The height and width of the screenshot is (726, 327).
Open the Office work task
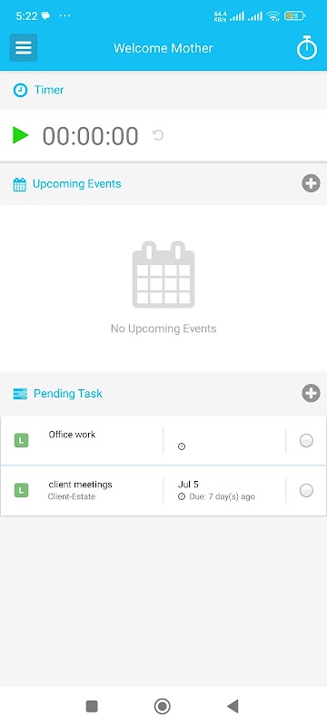[72, 435]
